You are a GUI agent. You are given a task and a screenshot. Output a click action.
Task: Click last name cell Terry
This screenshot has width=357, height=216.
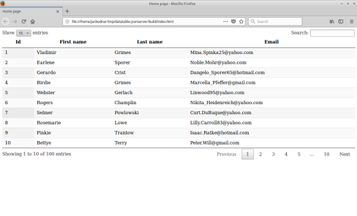121,143
